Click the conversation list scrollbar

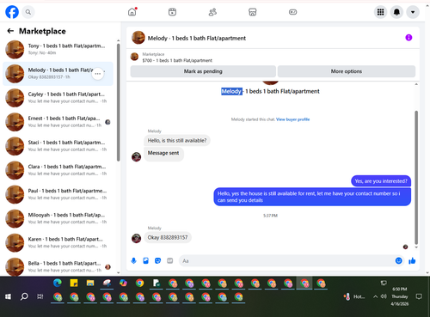(119, 102)
